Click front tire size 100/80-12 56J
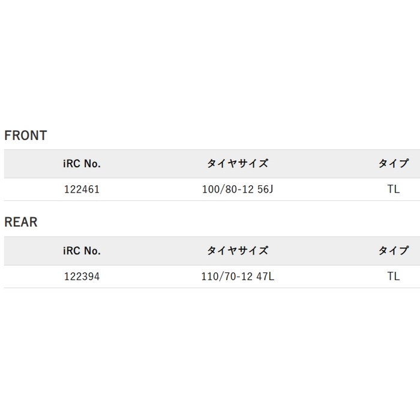 click(238, 190)
